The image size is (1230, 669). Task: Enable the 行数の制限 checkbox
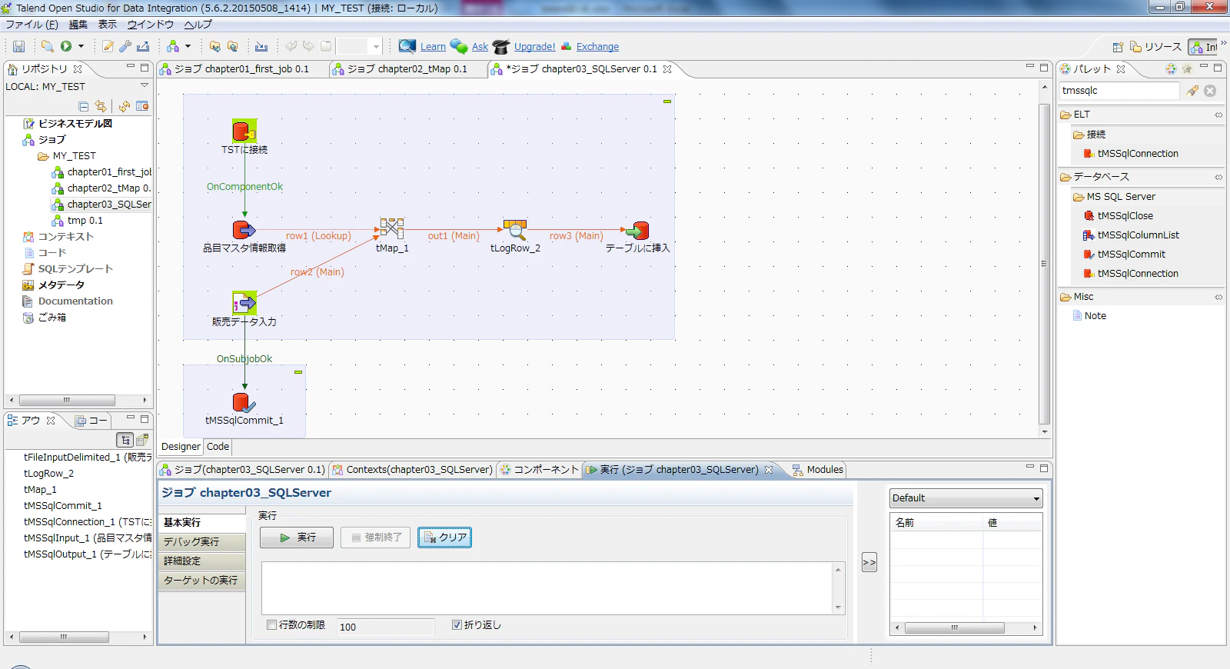271,625
